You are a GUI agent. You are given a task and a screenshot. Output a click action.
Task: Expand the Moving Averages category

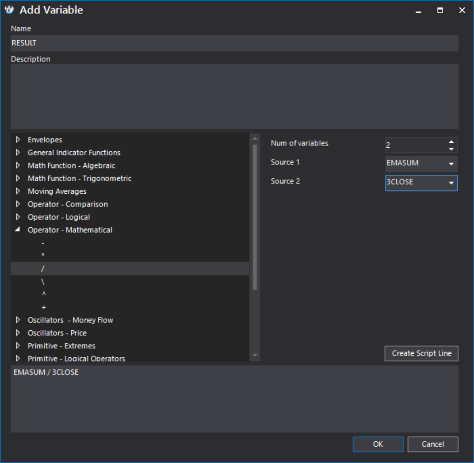[x=18, y=191]
